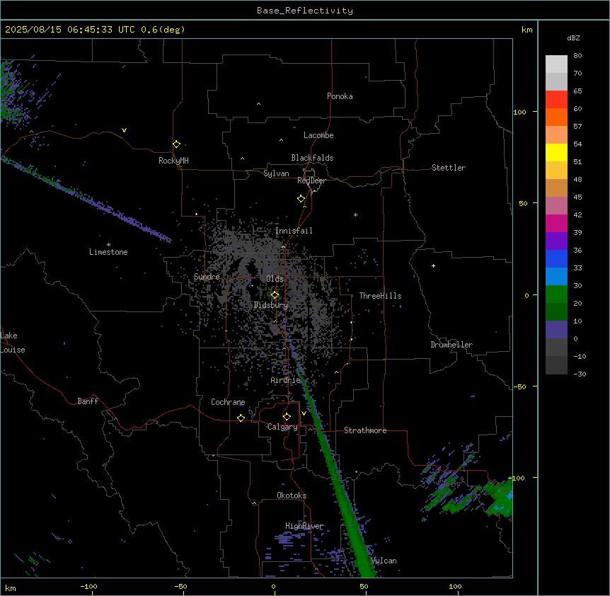This screenshot has height=596, width=610.
Task: Click the legend value 65
Action: pos(577,91)
